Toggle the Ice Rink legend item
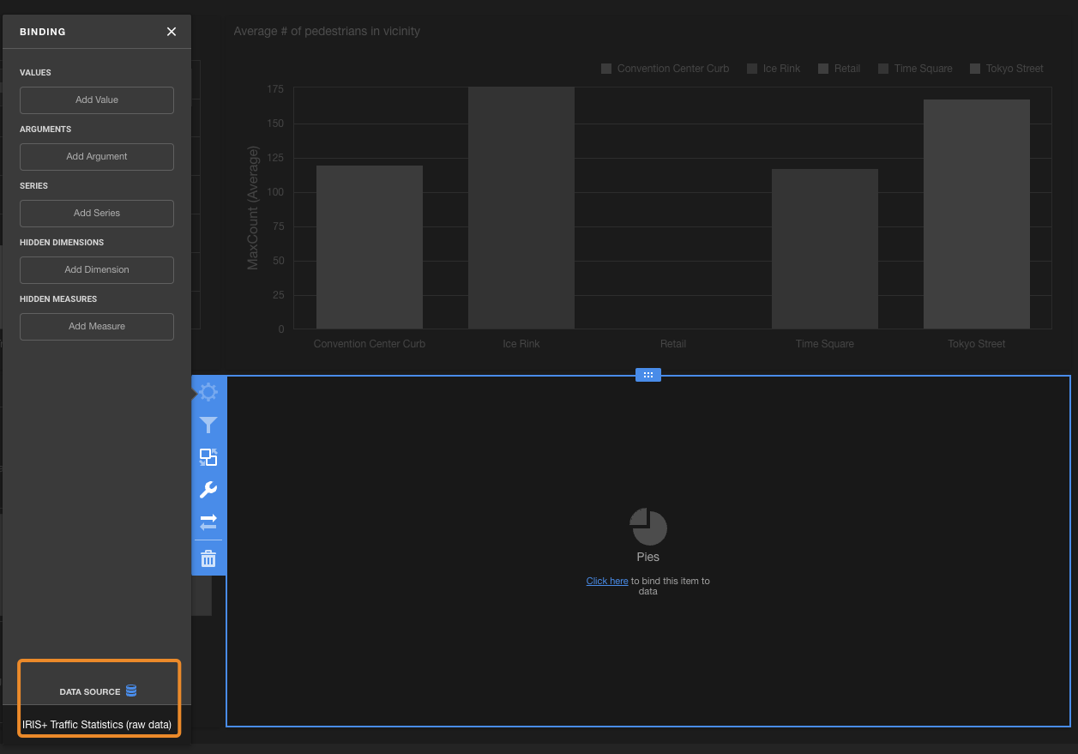The height and width of the screenshot is (754, 1078). [774, 69]
